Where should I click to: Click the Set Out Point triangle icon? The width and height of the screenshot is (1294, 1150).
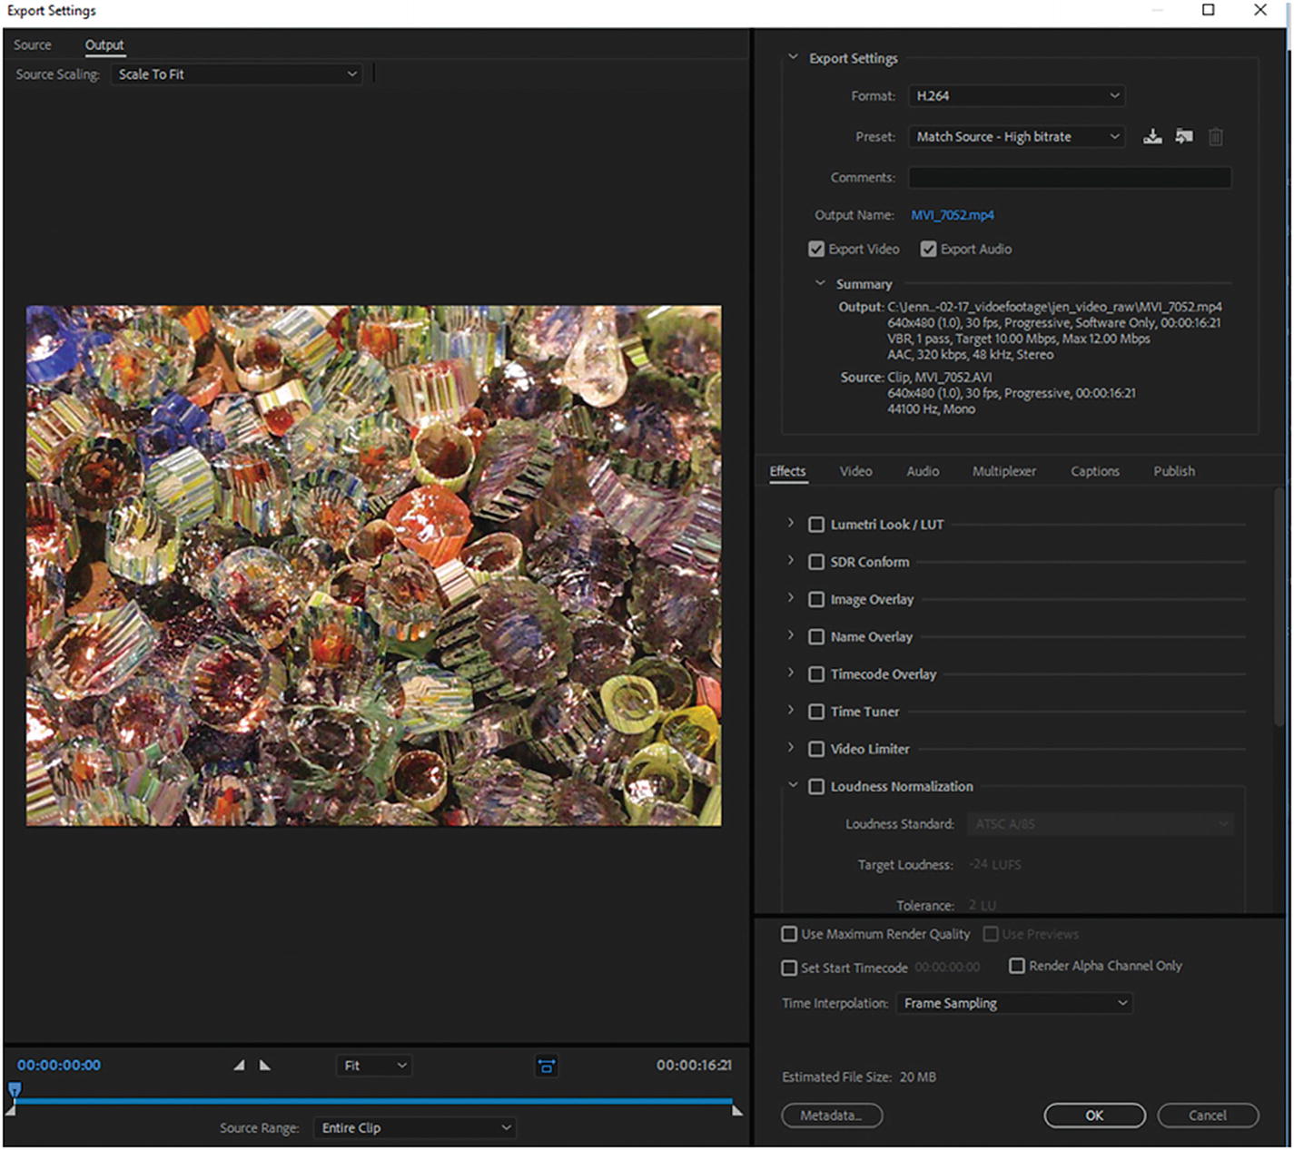(x=265, y=1066)
